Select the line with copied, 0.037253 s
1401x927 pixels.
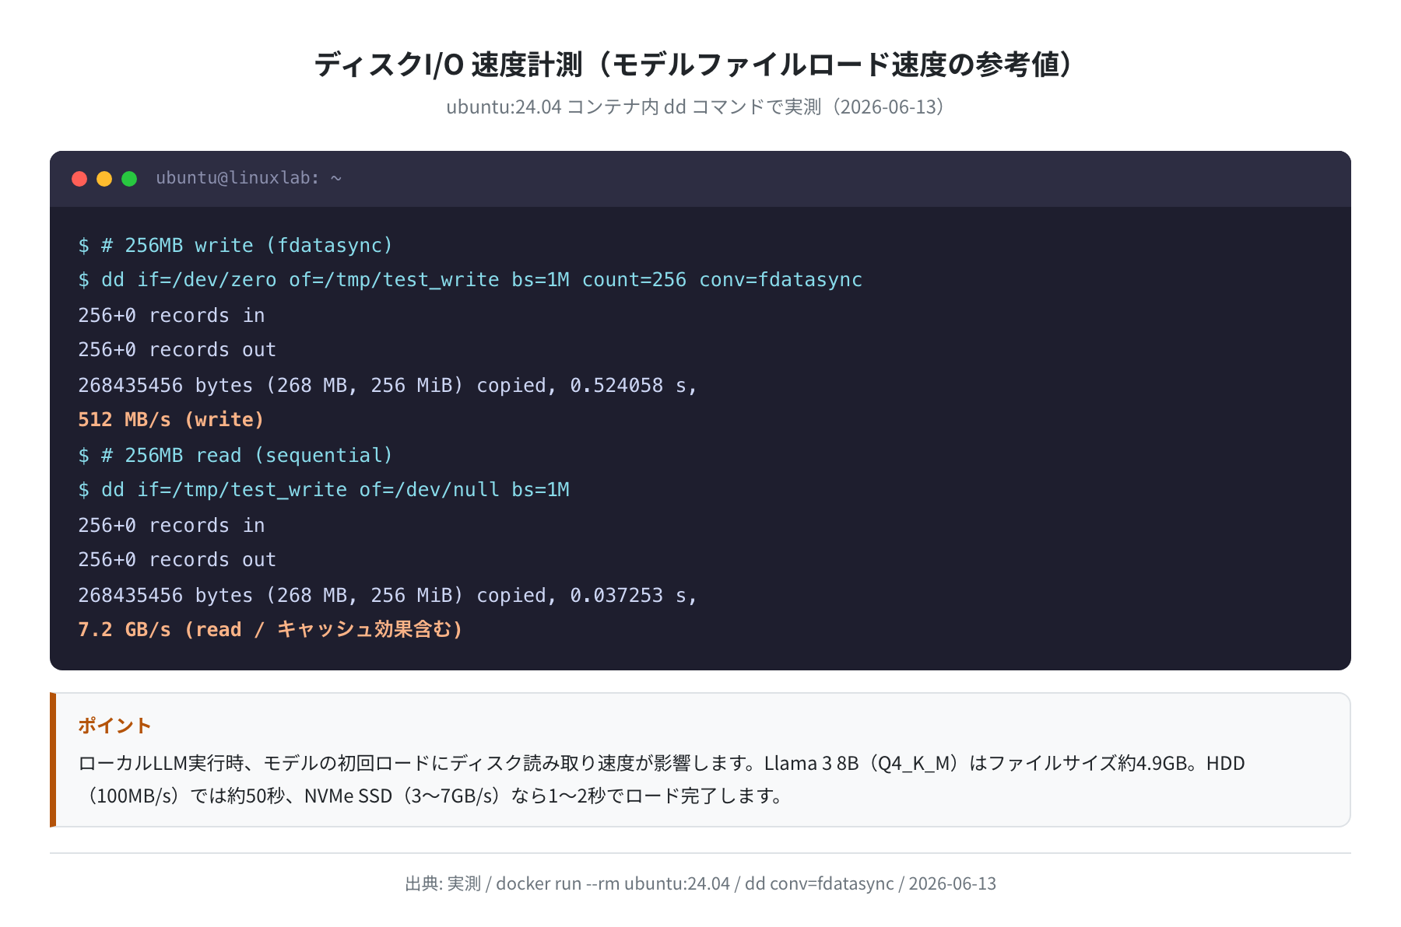(387, 596)
